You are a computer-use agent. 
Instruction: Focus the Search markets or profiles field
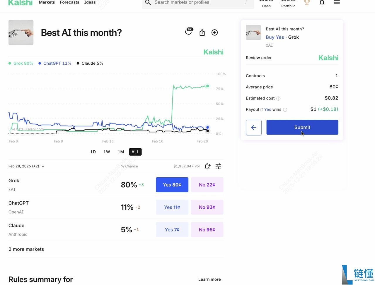[198, 3]
